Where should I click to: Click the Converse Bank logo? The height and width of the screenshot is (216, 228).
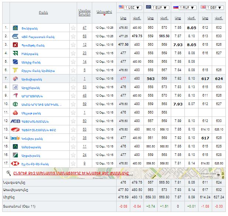pyautogui.click(x=16, y=138)
